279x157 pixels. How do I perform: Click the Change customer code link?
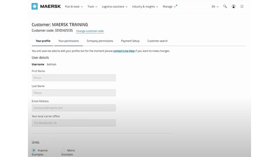pos(90,31)
